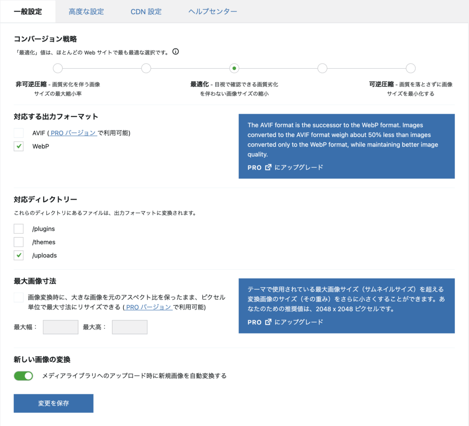Click the 対応ディレクトリー heading
This screenshot has height=426, width=469.
pyautogui.click(x=45, y=199)
